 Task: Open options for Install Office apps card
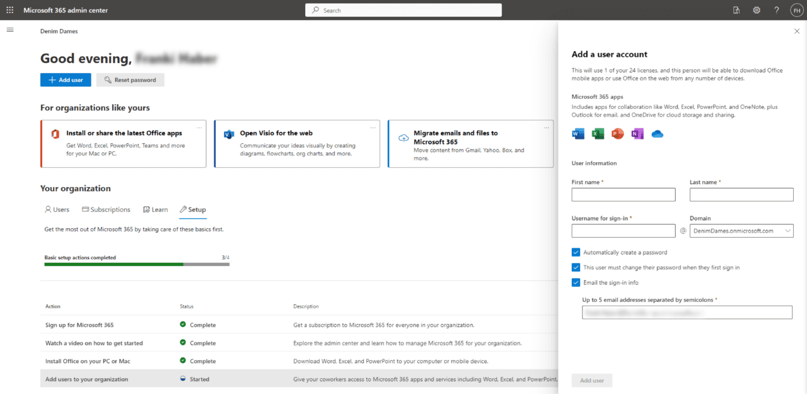pos(199,127)
